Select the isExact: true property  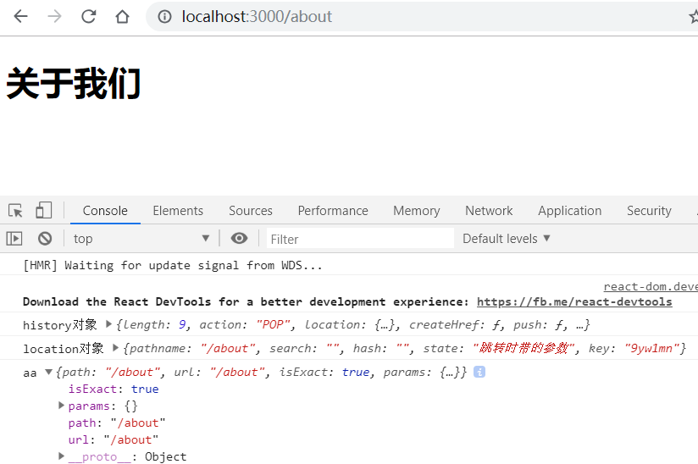114,389
